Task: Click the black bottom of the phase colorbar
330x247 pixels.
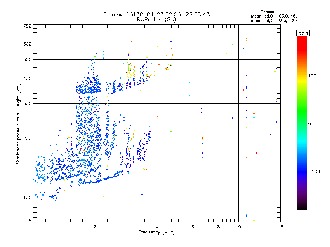Action: click(302, 207)
